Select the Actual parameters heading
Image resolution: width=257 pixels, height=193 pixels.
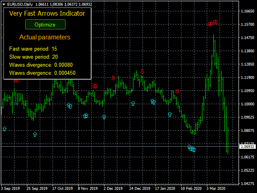45,37
